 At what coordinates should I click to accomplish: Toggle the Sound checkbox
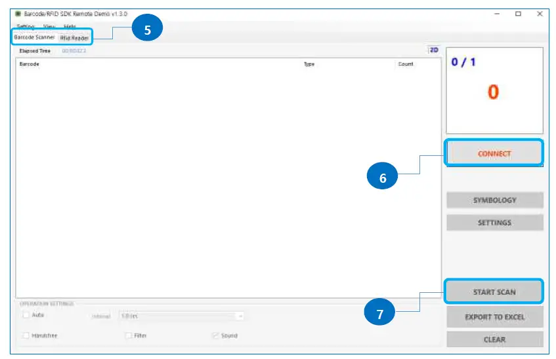tap(215, 335)
